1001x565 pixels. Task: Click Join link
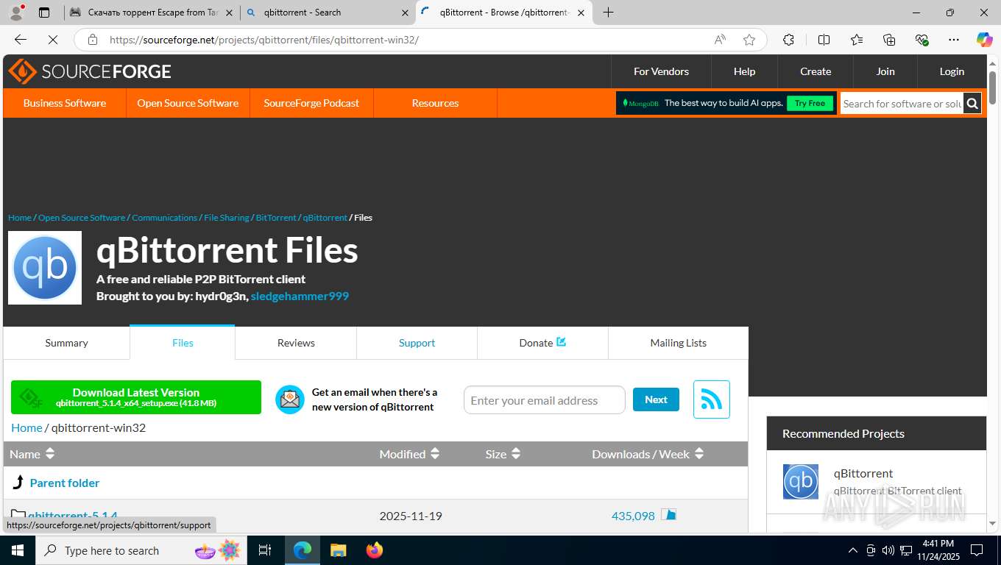885,71
